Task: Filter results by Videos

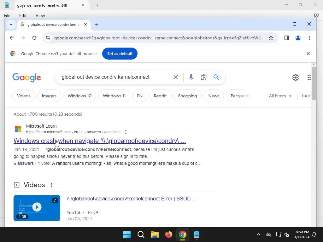Action: (24, 96)
